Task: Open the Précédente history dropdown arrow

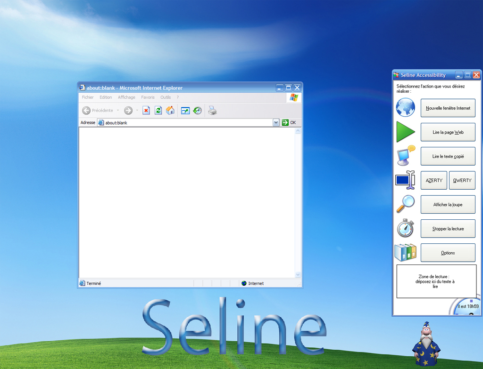Action: (x=118, y=111)
